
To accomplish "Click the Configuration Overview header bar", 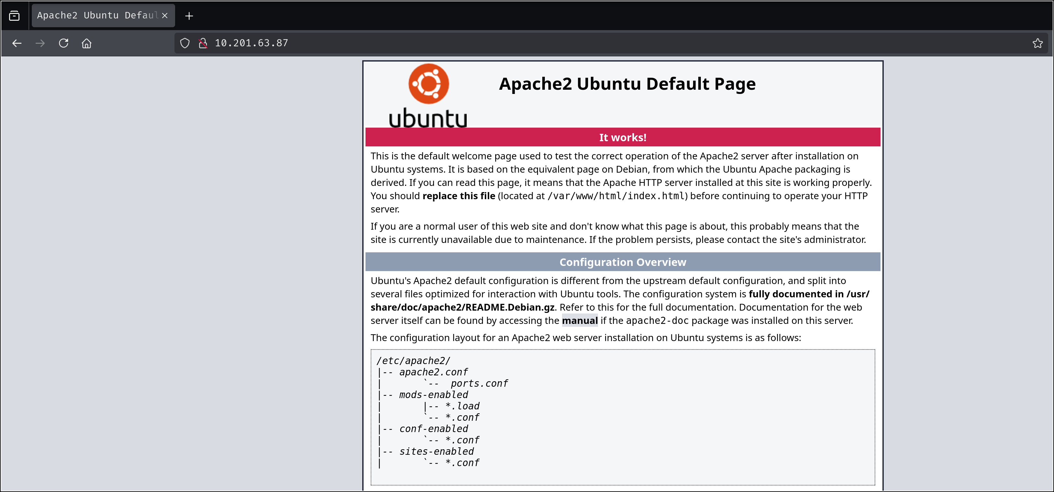I will pyautogui.click(x=622, y=262).
